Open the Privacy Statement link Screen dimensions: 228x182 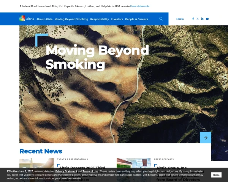[66, 171]
